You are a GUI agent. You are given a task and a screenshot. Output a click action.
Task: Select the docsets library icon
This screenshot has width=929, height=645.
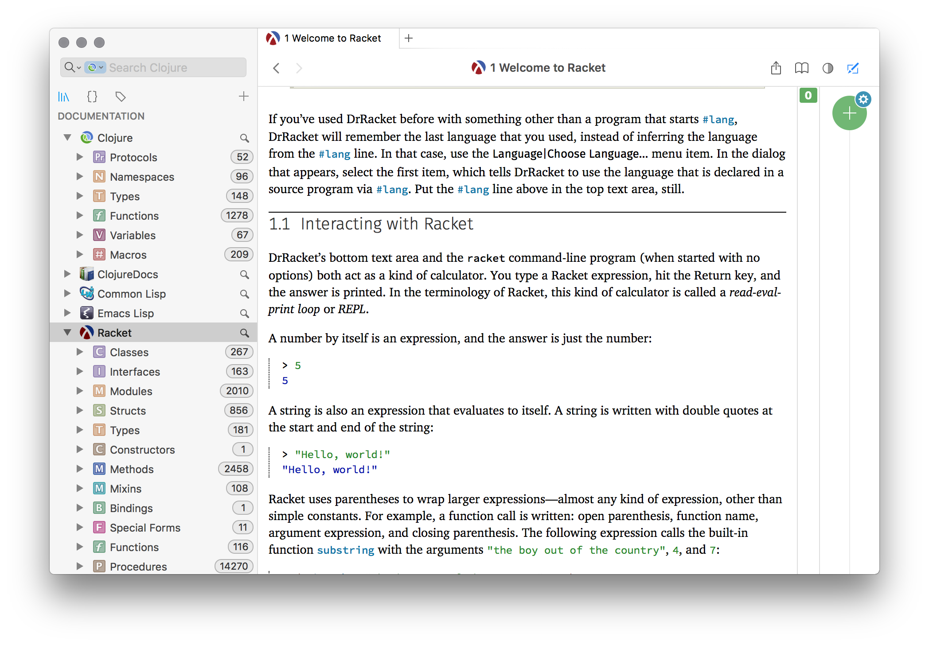coord(64,97)
